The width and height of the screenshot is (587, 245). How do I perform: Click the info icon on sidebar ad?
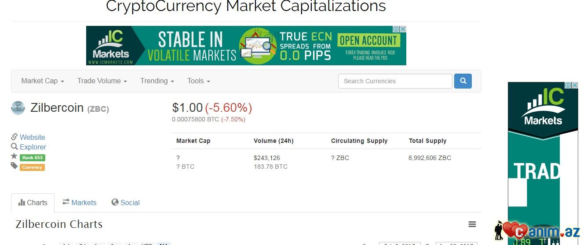(x=568, y=85)
